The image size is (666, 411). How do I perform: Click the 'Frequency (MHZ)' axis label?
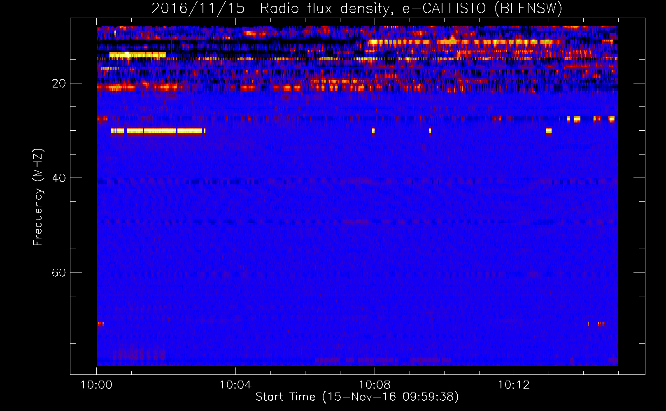click(37, 197)
